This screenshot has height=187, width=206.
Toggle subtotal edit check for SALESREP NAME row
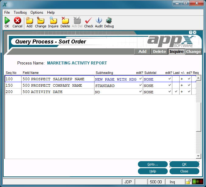point(170,79)
